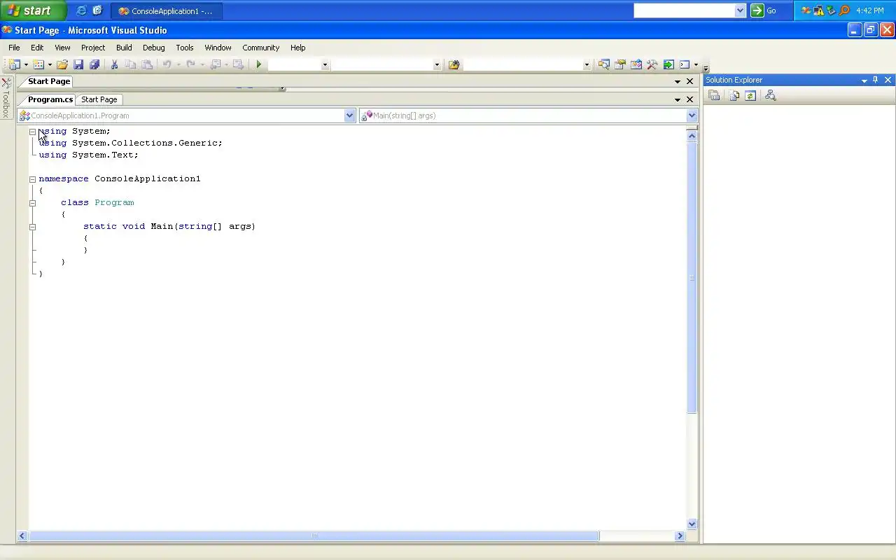The width and height of the screenshot is (896, 560).
Task: Open the Properties Window toolbar icon
Action: (x=619, y=64)
